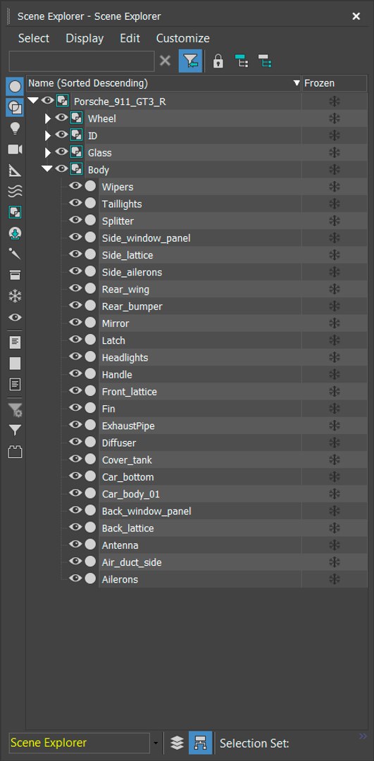Viewport: 374px width, 761px height.
Task: Toggle Display Helpers filter icon
Action: pos(15,171)
